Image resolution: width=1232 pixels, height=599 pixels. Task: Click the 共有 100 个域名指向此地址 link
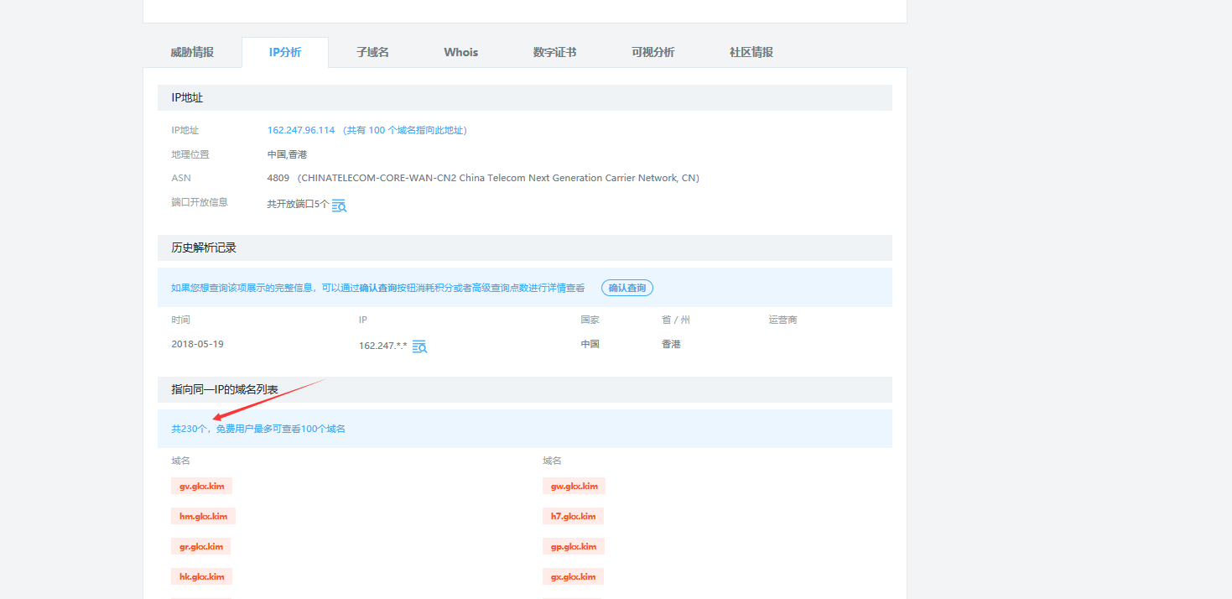pos(405,130)
